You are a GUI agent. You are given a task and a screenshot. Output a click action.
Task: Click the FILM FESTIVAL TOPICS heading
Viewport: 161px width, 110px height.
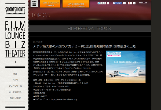point(89,28)
